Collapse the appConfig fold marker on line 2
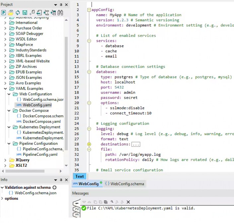The width and height of the screenshot is (234, 223). tap(89, 10)
